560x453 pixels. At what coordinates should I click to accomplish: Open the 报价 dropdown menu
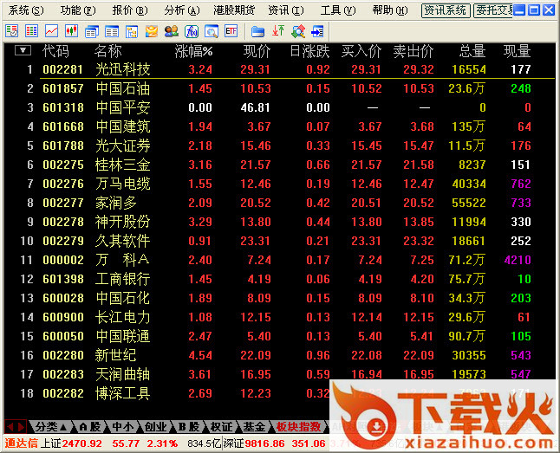[x=127, y=10]
